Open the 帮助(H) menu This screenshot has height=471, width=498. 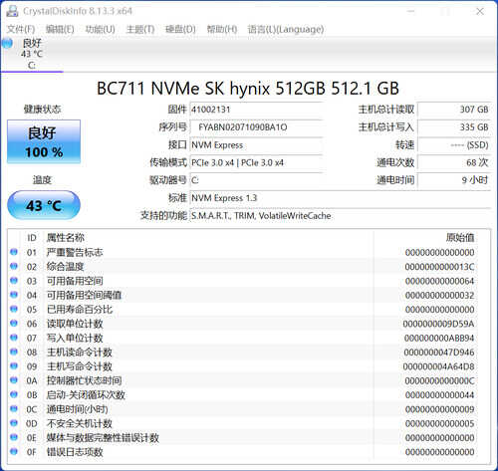(222, 29)
